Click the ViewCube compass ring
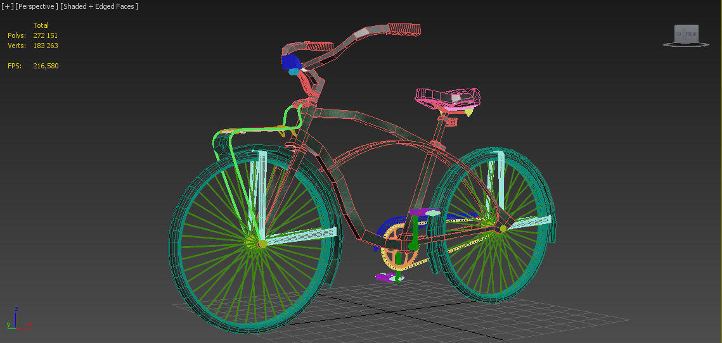Screen dimensions: 722x343 tap(686, 44)
